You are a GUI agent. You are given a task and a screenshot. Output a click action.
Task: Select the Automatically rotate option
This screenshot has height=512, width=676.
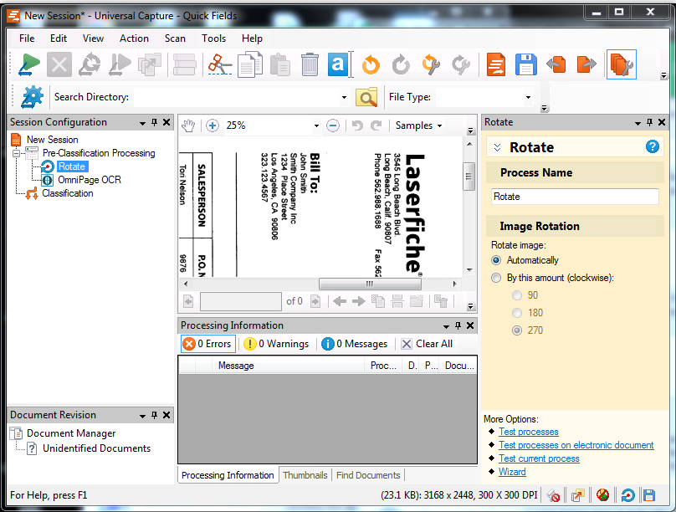(496, 260)
